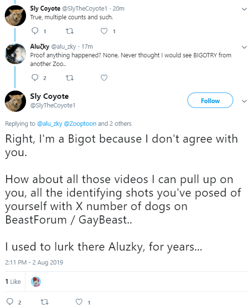The width and height of the screenshot is (251, 305).
Task: Like the 'True, multiple counts and such' tweet
Action: (x=104, y=31)
